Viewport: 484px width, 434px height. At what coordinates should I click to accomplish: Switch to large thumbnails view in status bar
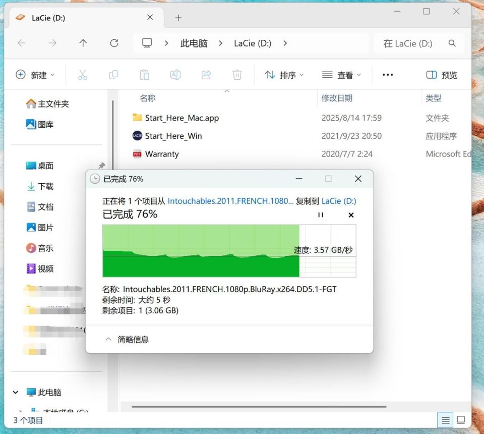461,420
